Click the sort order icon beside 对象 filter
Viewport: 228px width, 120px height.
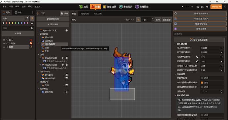27,18
